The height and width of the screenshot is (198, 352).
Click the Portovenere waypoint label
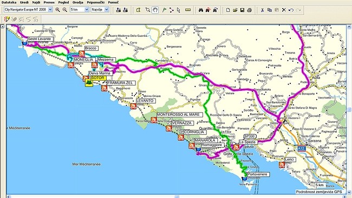[x=258, y=174]
